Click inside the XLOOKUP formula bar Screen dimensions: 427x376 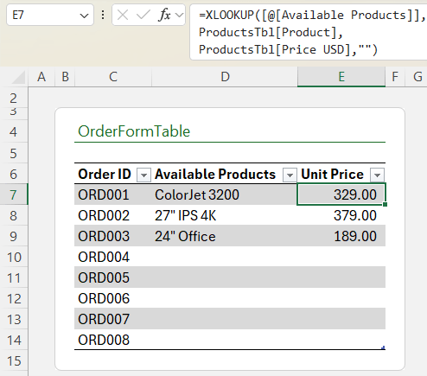click(309, 32)
